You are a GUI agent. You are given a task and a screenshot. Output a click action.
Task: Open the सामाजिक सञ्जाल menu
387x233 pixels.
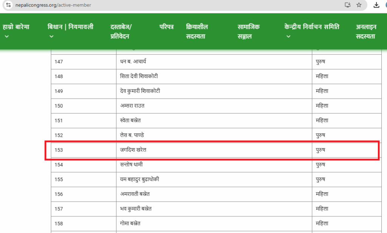pyautogui.click(x=248, y=31)
